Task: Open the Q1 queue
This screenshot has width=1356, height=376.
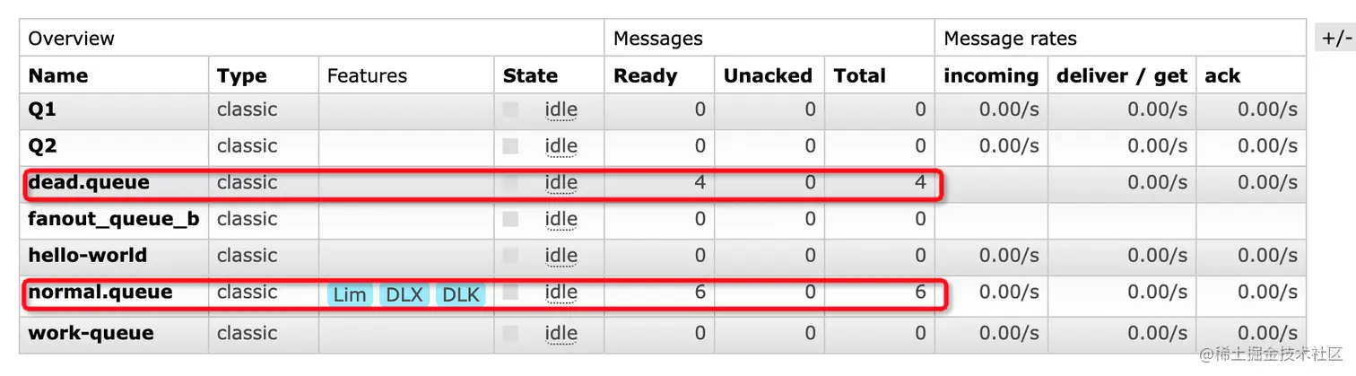Action: tap(42, 109)
